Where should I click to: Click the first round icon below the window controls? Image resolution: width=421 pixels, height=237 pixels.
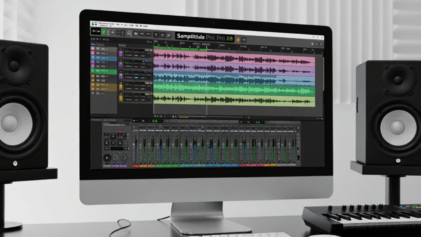pos(312,44)
